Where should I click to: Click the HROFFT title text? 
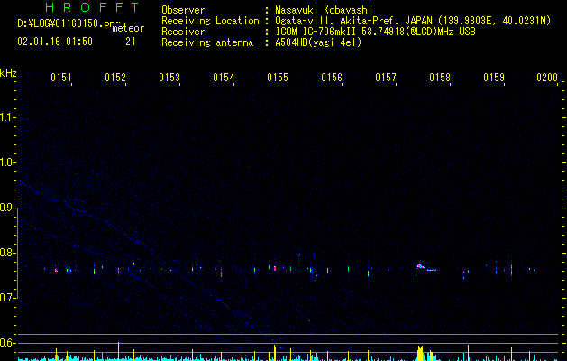point(92,7)
